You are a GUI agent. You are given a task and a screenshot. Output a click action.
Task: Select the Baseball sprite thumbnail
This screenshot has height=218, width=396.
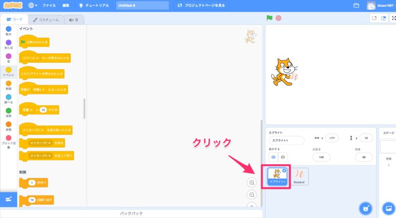299,176
